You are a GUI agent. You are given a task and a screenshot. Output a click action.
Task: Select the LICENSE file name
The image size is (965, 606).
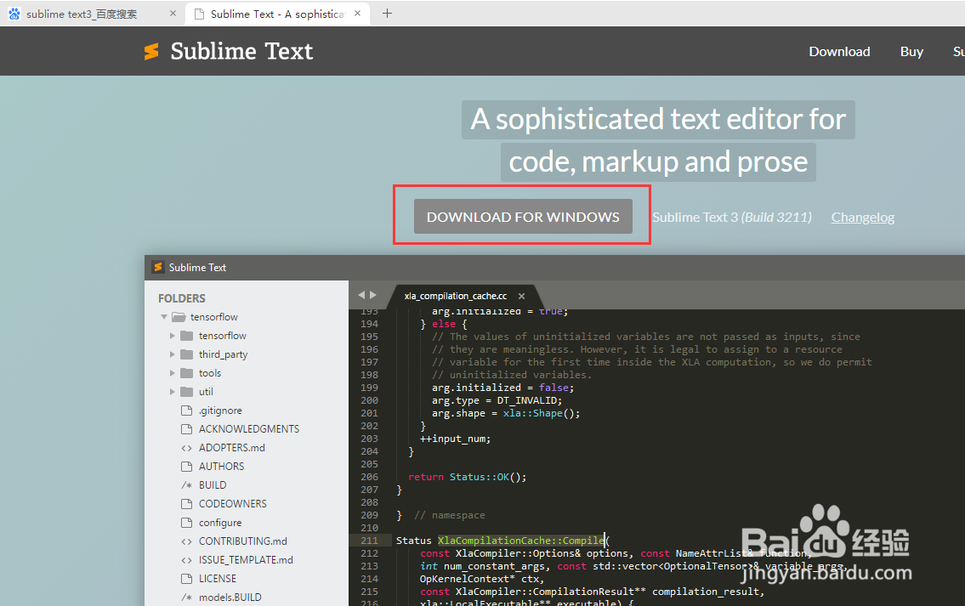click(x=218, y=578)
